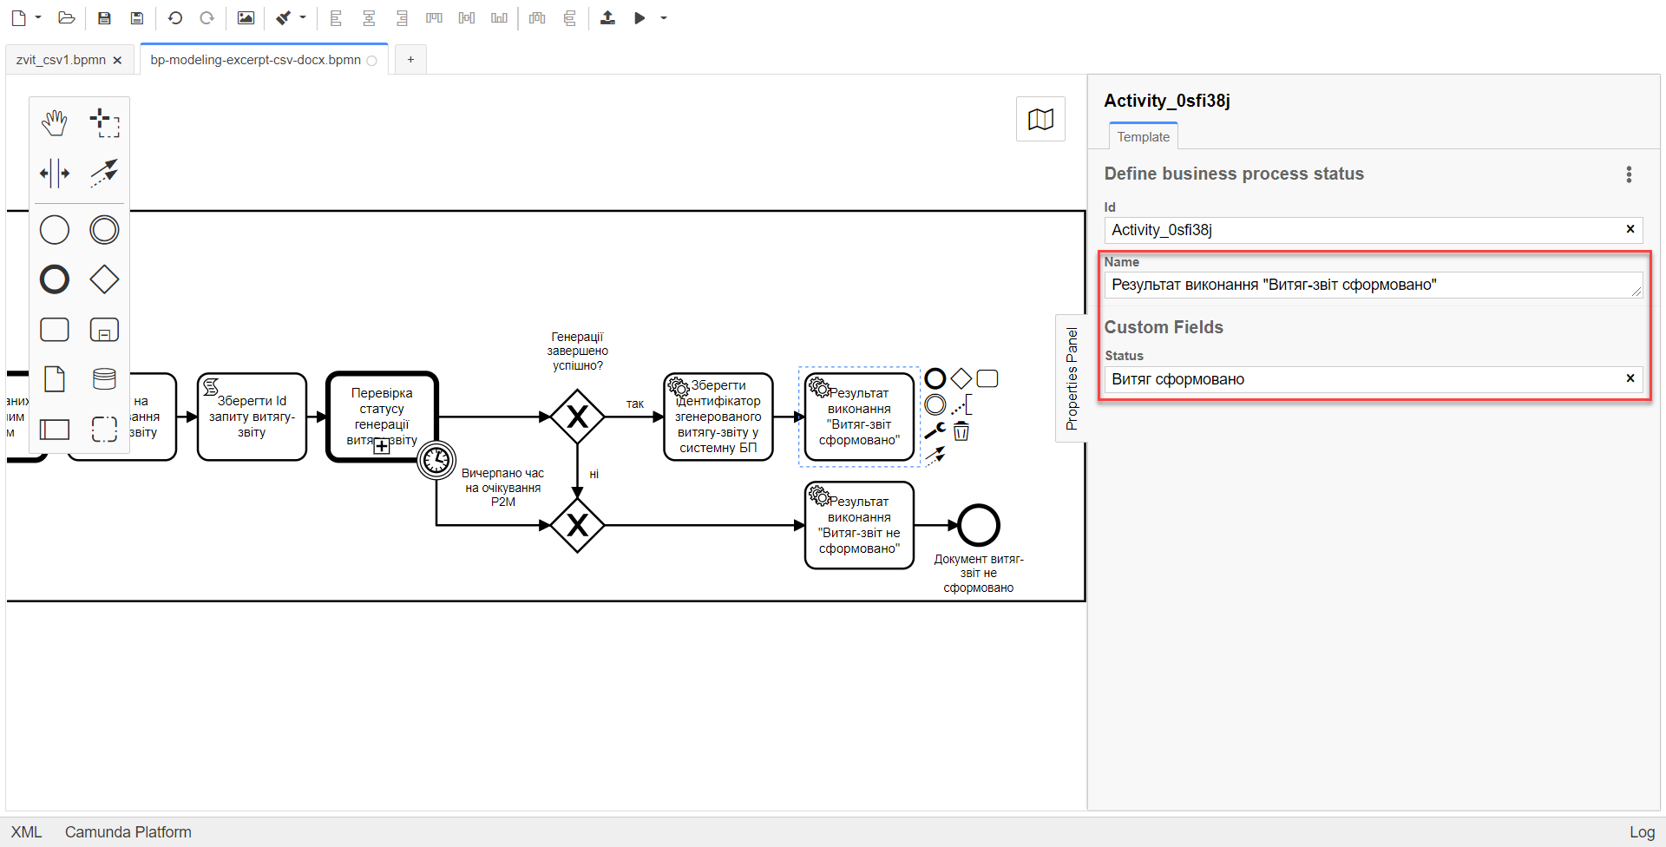The width and height of the screenshot is (1666, 847).
Task: Create a task from the palette
Action: (x=55, y=330)
